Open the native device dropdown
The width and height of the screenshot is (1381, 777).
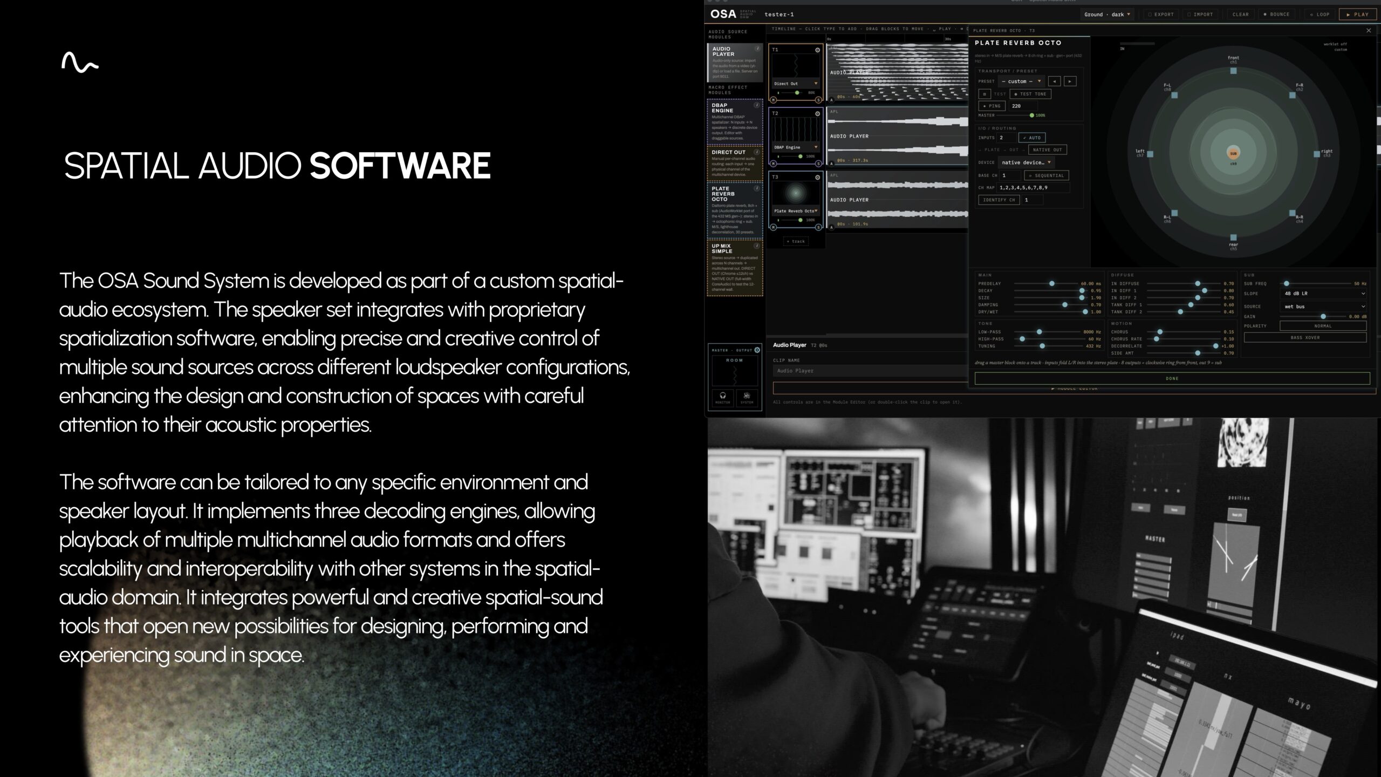pos(1027,162)
